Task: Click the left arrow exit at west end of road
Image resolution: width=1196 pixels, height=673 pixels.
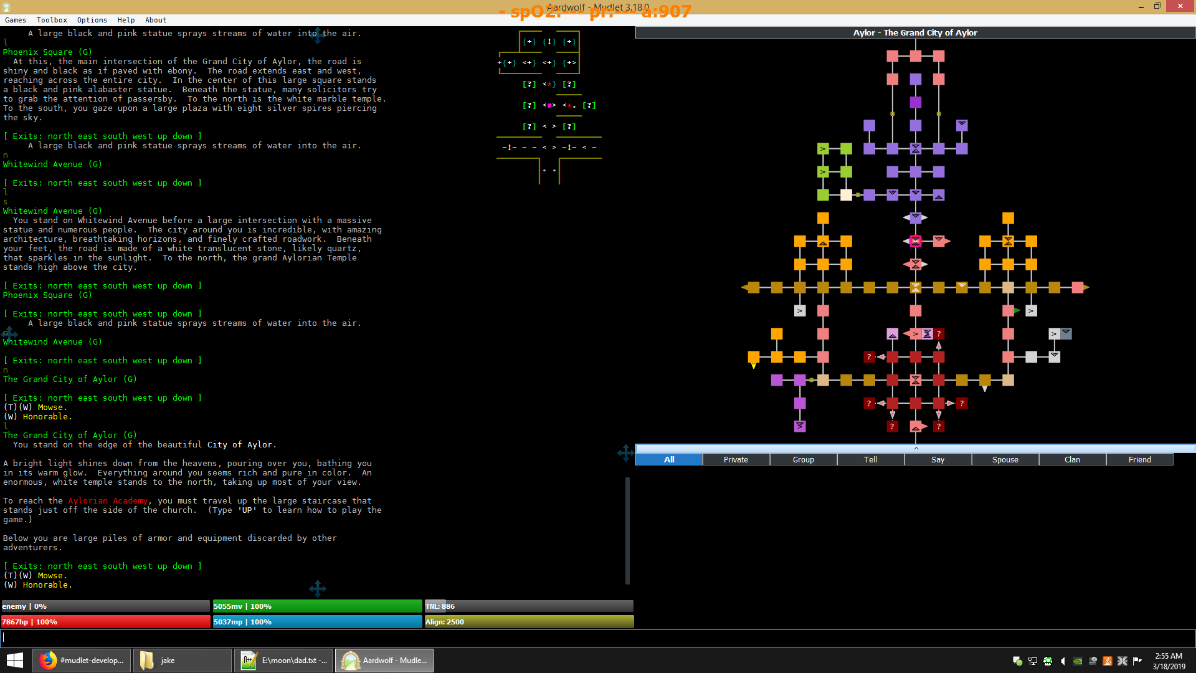Action: pos(744,287)
